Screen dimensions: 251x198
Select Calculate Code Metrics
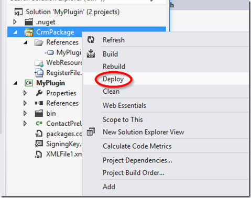137,146
